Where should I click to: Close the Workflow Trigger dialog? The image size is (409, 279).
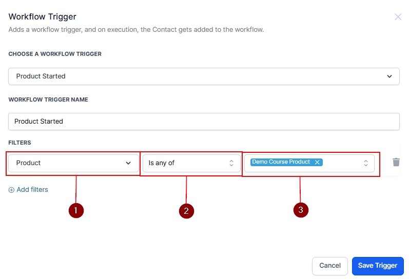pyautogui.click(x=398, y=17)
